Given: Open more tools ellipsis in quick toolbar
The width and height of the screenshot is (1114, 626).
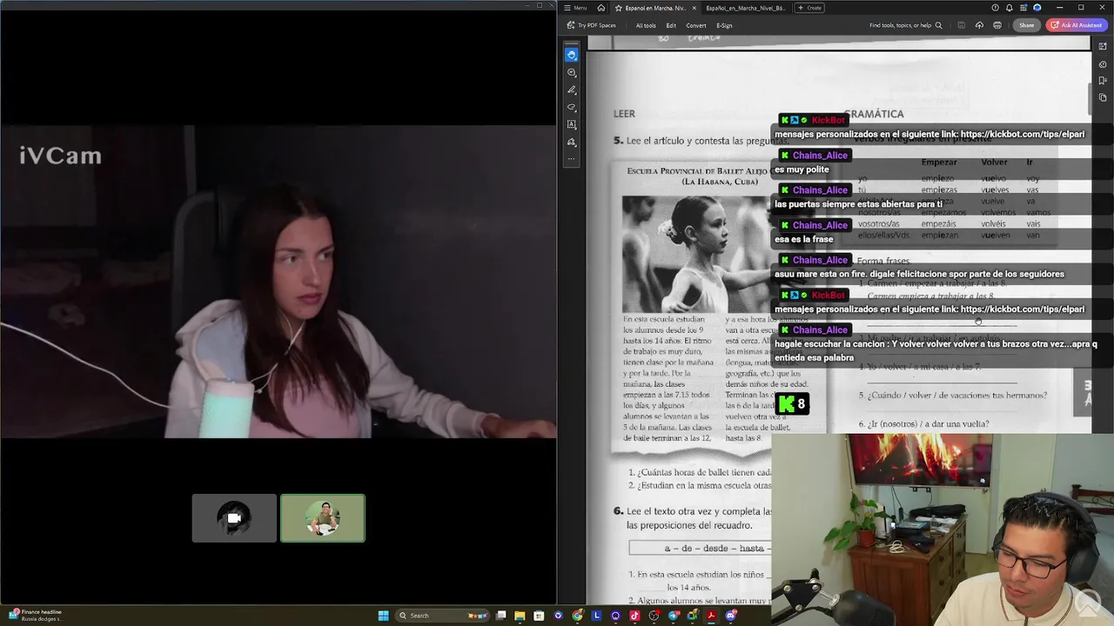Looking at the screenshot, I should tap(572, 159).
